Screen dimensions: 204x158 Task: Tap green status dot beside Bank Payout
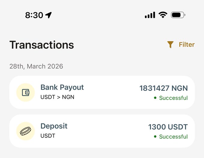[x=155, y=98]
